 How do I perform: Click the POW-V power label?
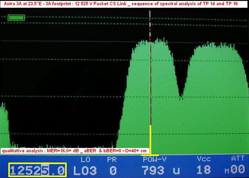(x=154, y=160)
